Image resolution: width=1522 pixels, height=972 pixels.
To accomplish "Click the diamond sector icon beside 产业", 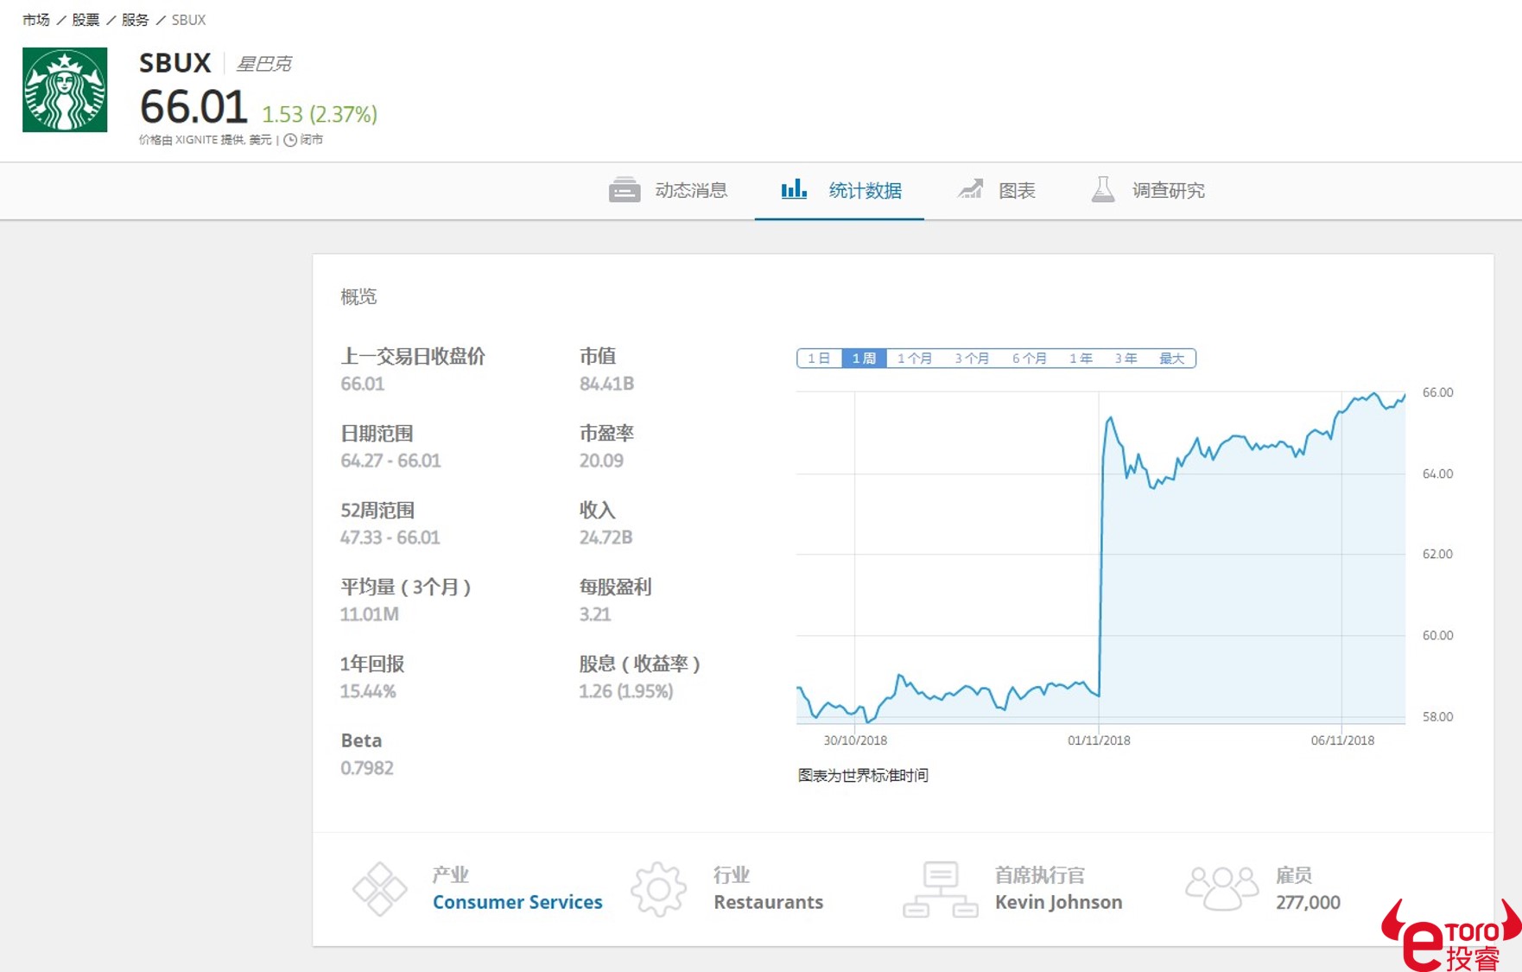I will click(380, 889).
